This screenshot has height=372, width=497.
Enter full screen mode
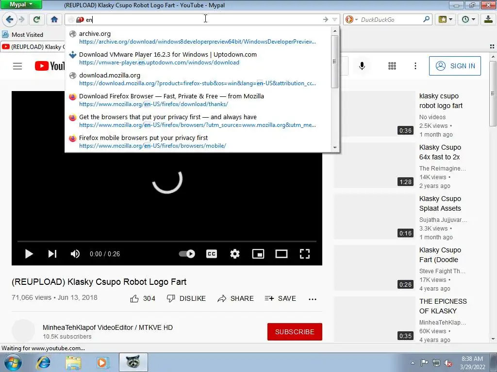point(305,254)
